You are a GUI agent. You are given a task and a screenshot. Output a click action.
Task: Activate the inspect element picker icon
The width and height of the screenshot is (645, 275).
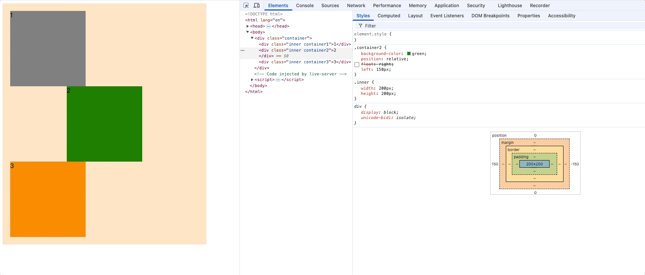pos(246,5)
